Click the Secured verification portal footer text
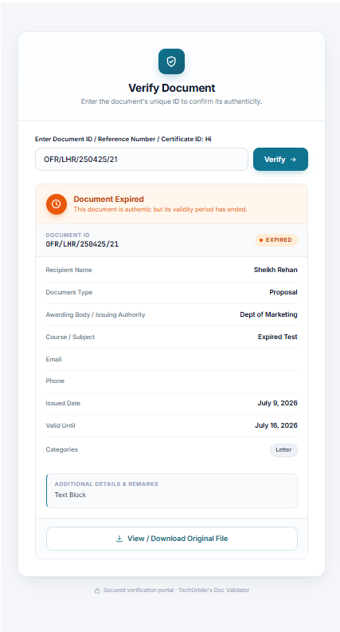The height and width of the screenshot is (632, 340). 176,590
